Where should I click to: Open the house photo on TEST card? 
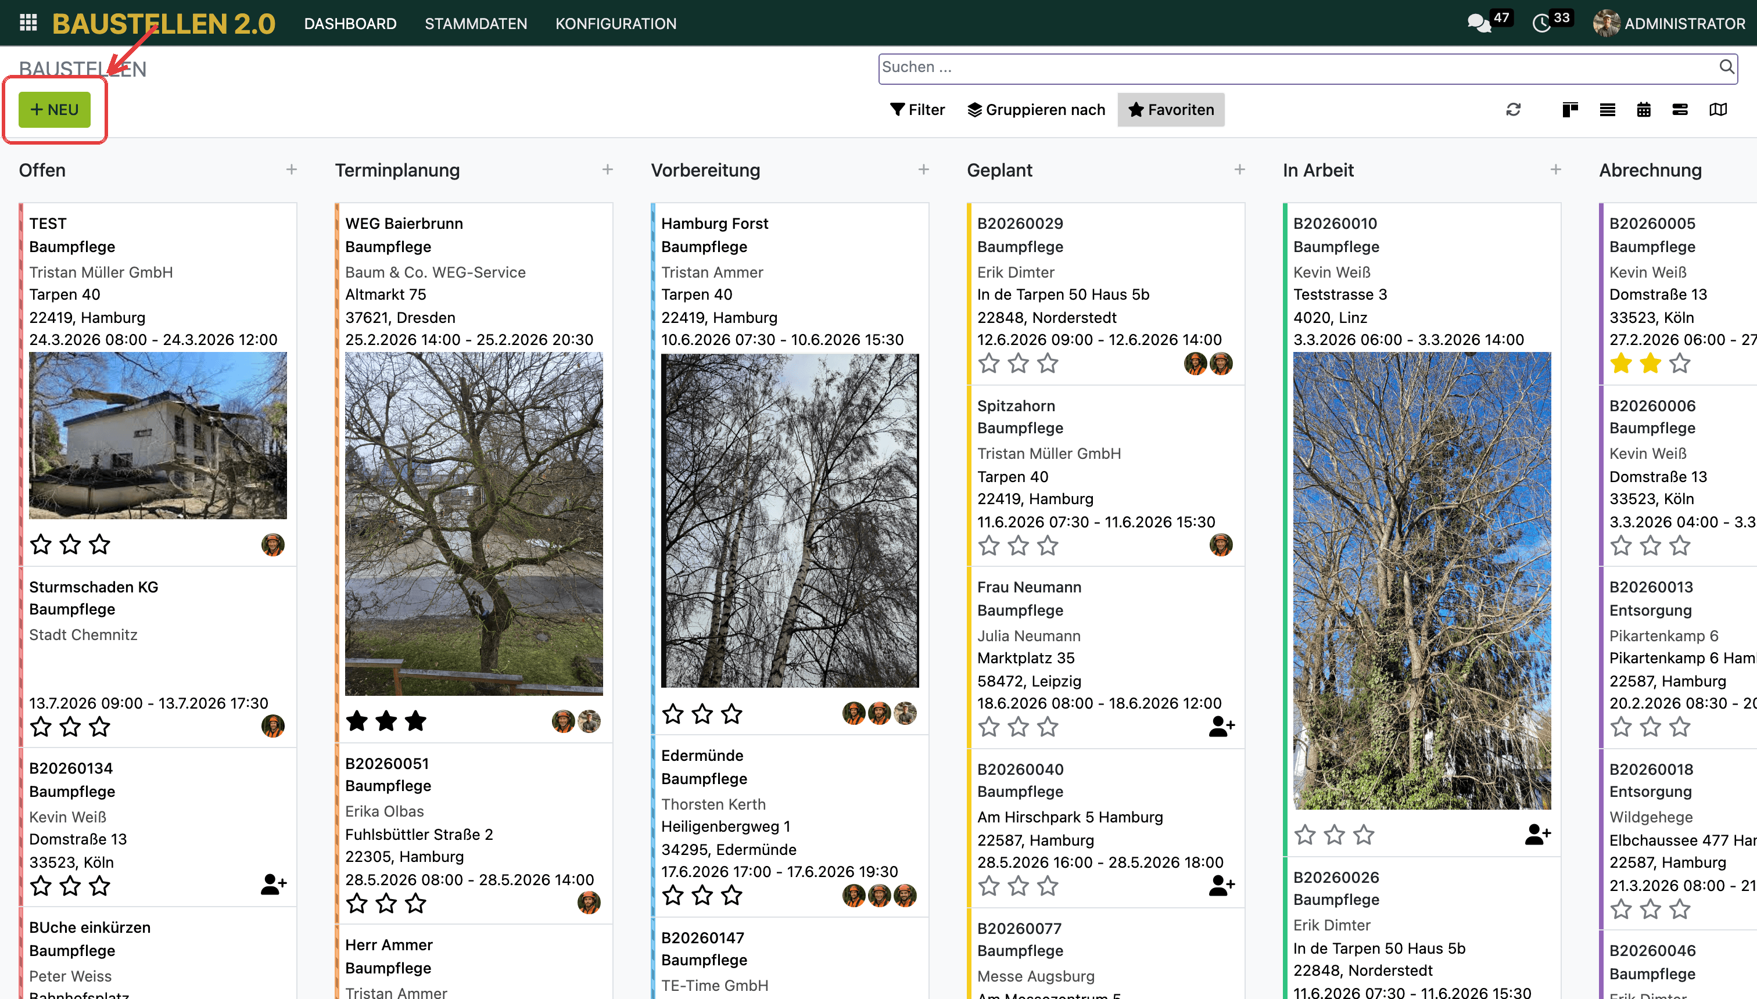point(158,436)
